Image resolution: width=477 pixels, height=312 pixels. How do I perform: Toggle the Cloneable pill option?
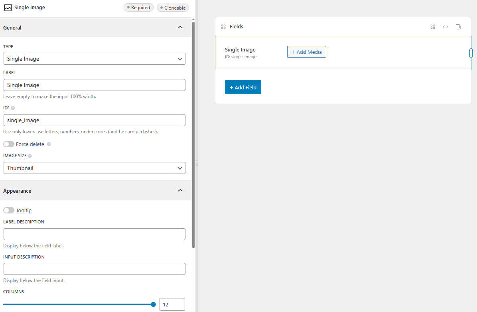point(173,8)
